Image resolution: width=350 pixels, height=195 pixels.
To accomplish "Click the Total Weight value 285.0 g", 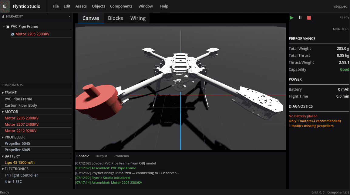I will pos(343,49).
